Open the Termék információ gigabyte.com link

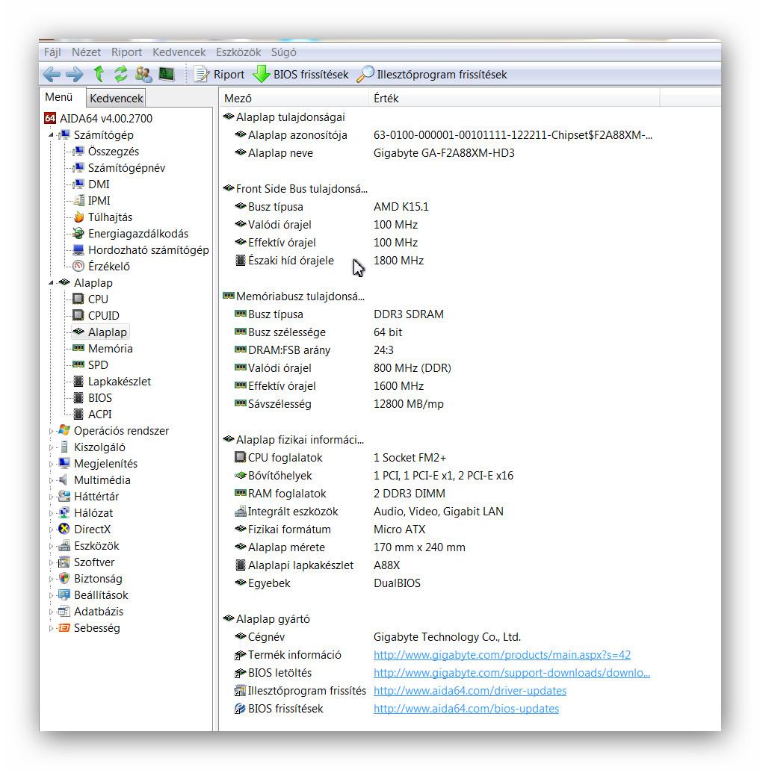click(501, 655)
